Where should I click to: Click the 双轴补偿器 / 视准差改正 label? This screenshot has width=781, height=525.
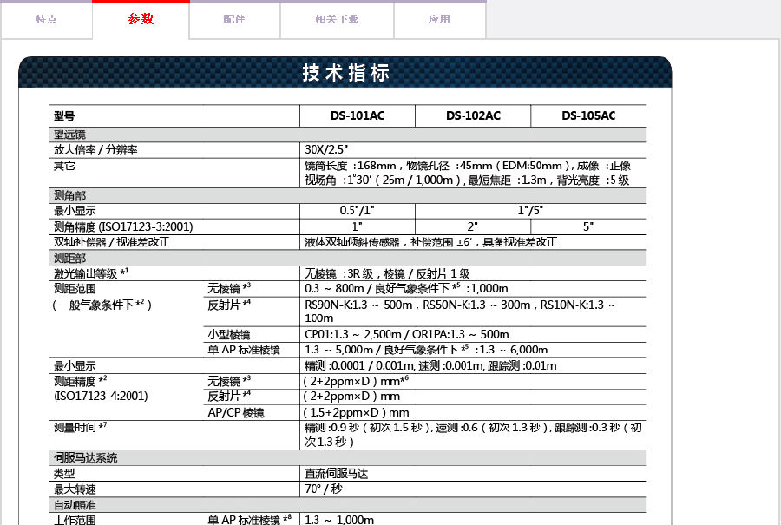111,242
